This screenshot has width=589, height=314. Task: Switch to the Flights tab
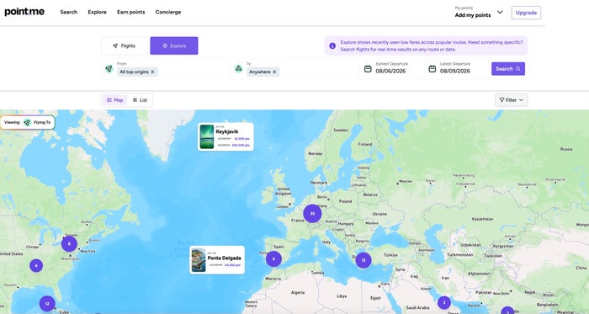pyautogui.click(x=124, y=45)
